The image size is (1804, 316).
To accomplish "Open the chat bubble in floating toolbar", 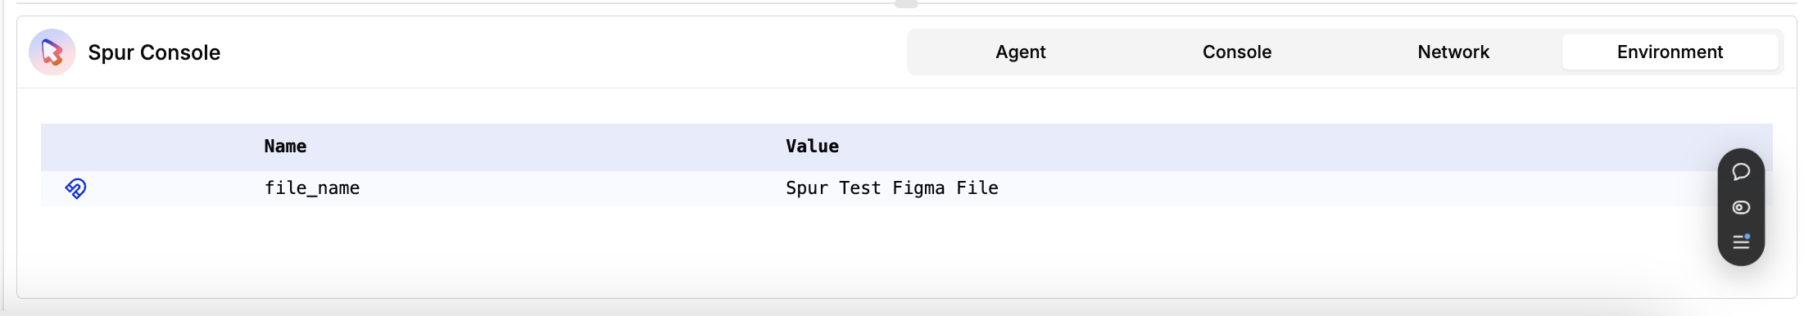I will pyautogui.click(x=1741, y=172).
